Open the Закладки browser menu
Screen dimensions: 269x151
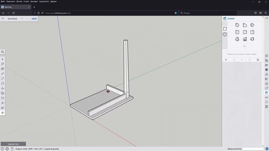34,1
